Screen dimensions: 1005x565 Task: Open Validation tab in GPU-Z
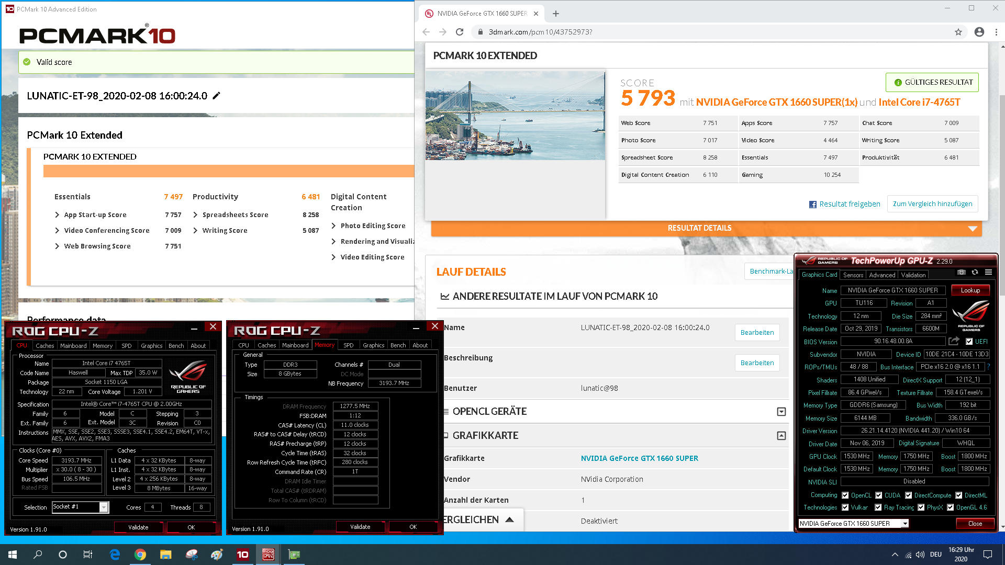(913, 275)
